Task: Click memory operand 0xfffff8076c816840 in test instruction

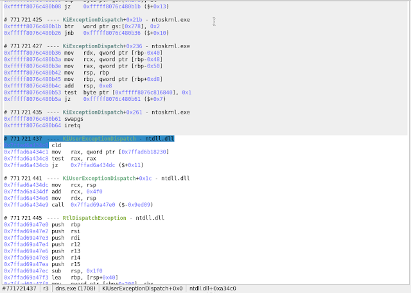Action: pyautogui.click(x=144, y=93)
